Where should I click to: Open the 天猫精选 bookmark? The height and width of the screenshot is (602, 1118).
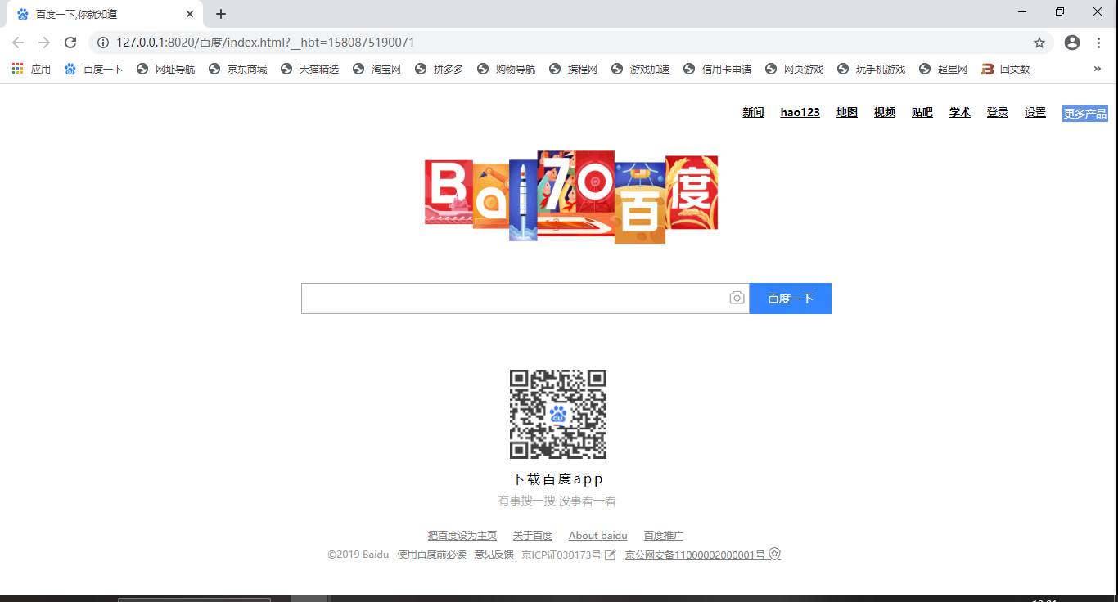tap(309, 70)
